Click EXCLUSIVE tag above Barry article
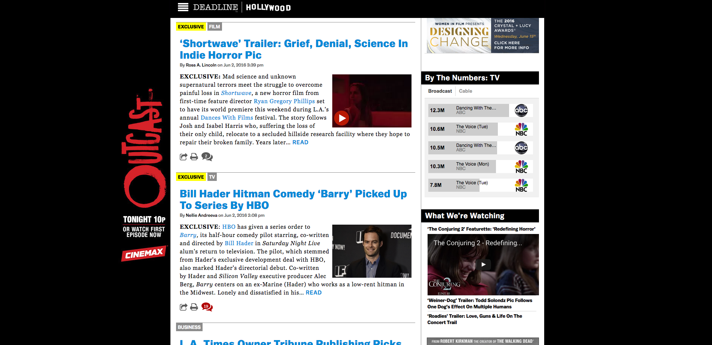The height and width of the screenshot is (345, 712). (x=191, y=177)
